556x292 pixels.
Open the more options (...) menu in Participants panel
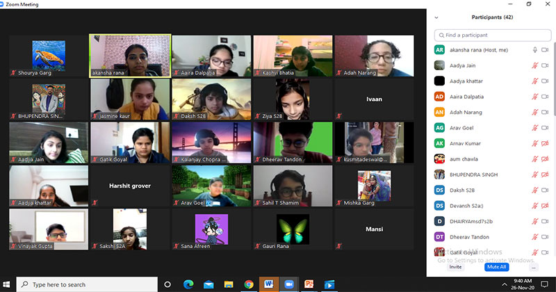tap(533, 266)
